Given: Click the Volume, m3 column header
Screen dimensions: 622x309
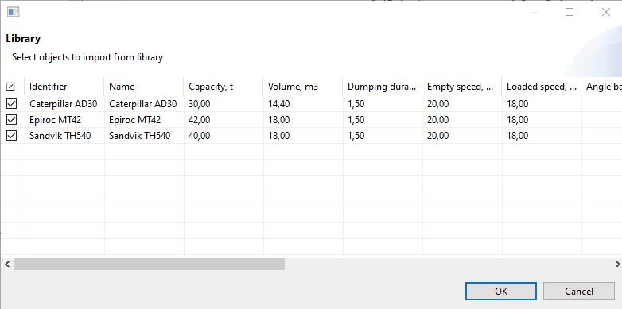Looking at the screenshot, I should click(x=303, y=87).
